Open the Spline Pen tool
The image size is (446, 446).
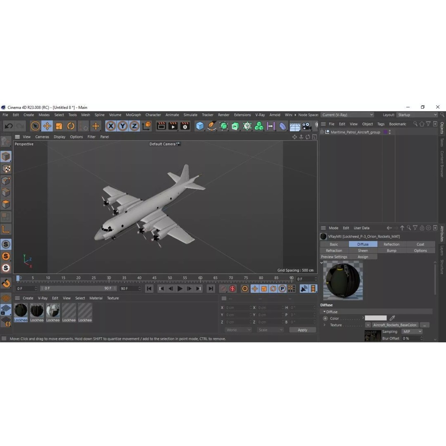point(211,126)
